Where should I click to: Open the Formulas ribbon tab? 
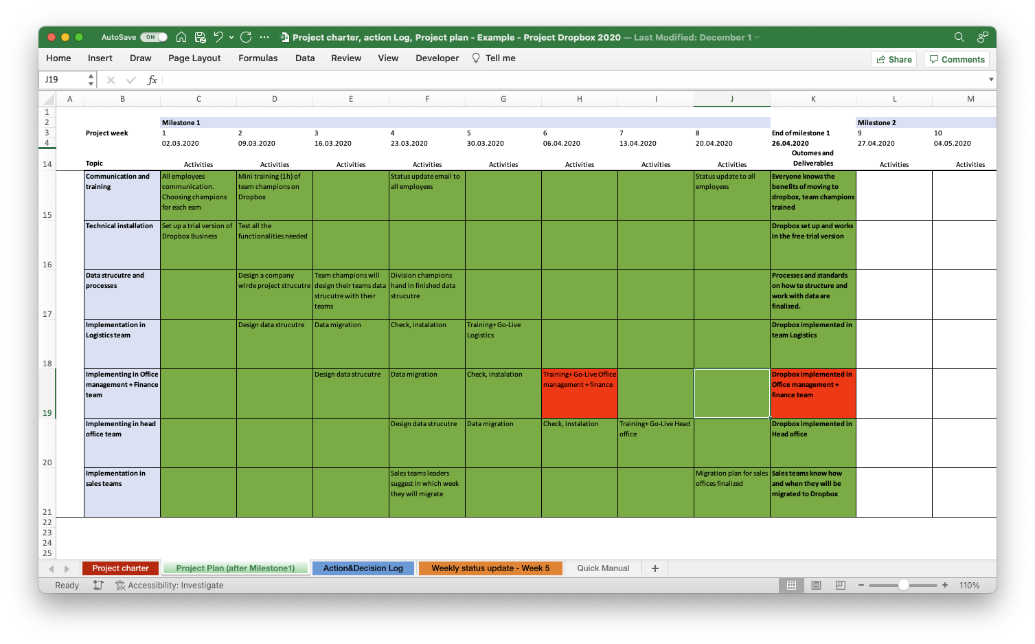258,58
